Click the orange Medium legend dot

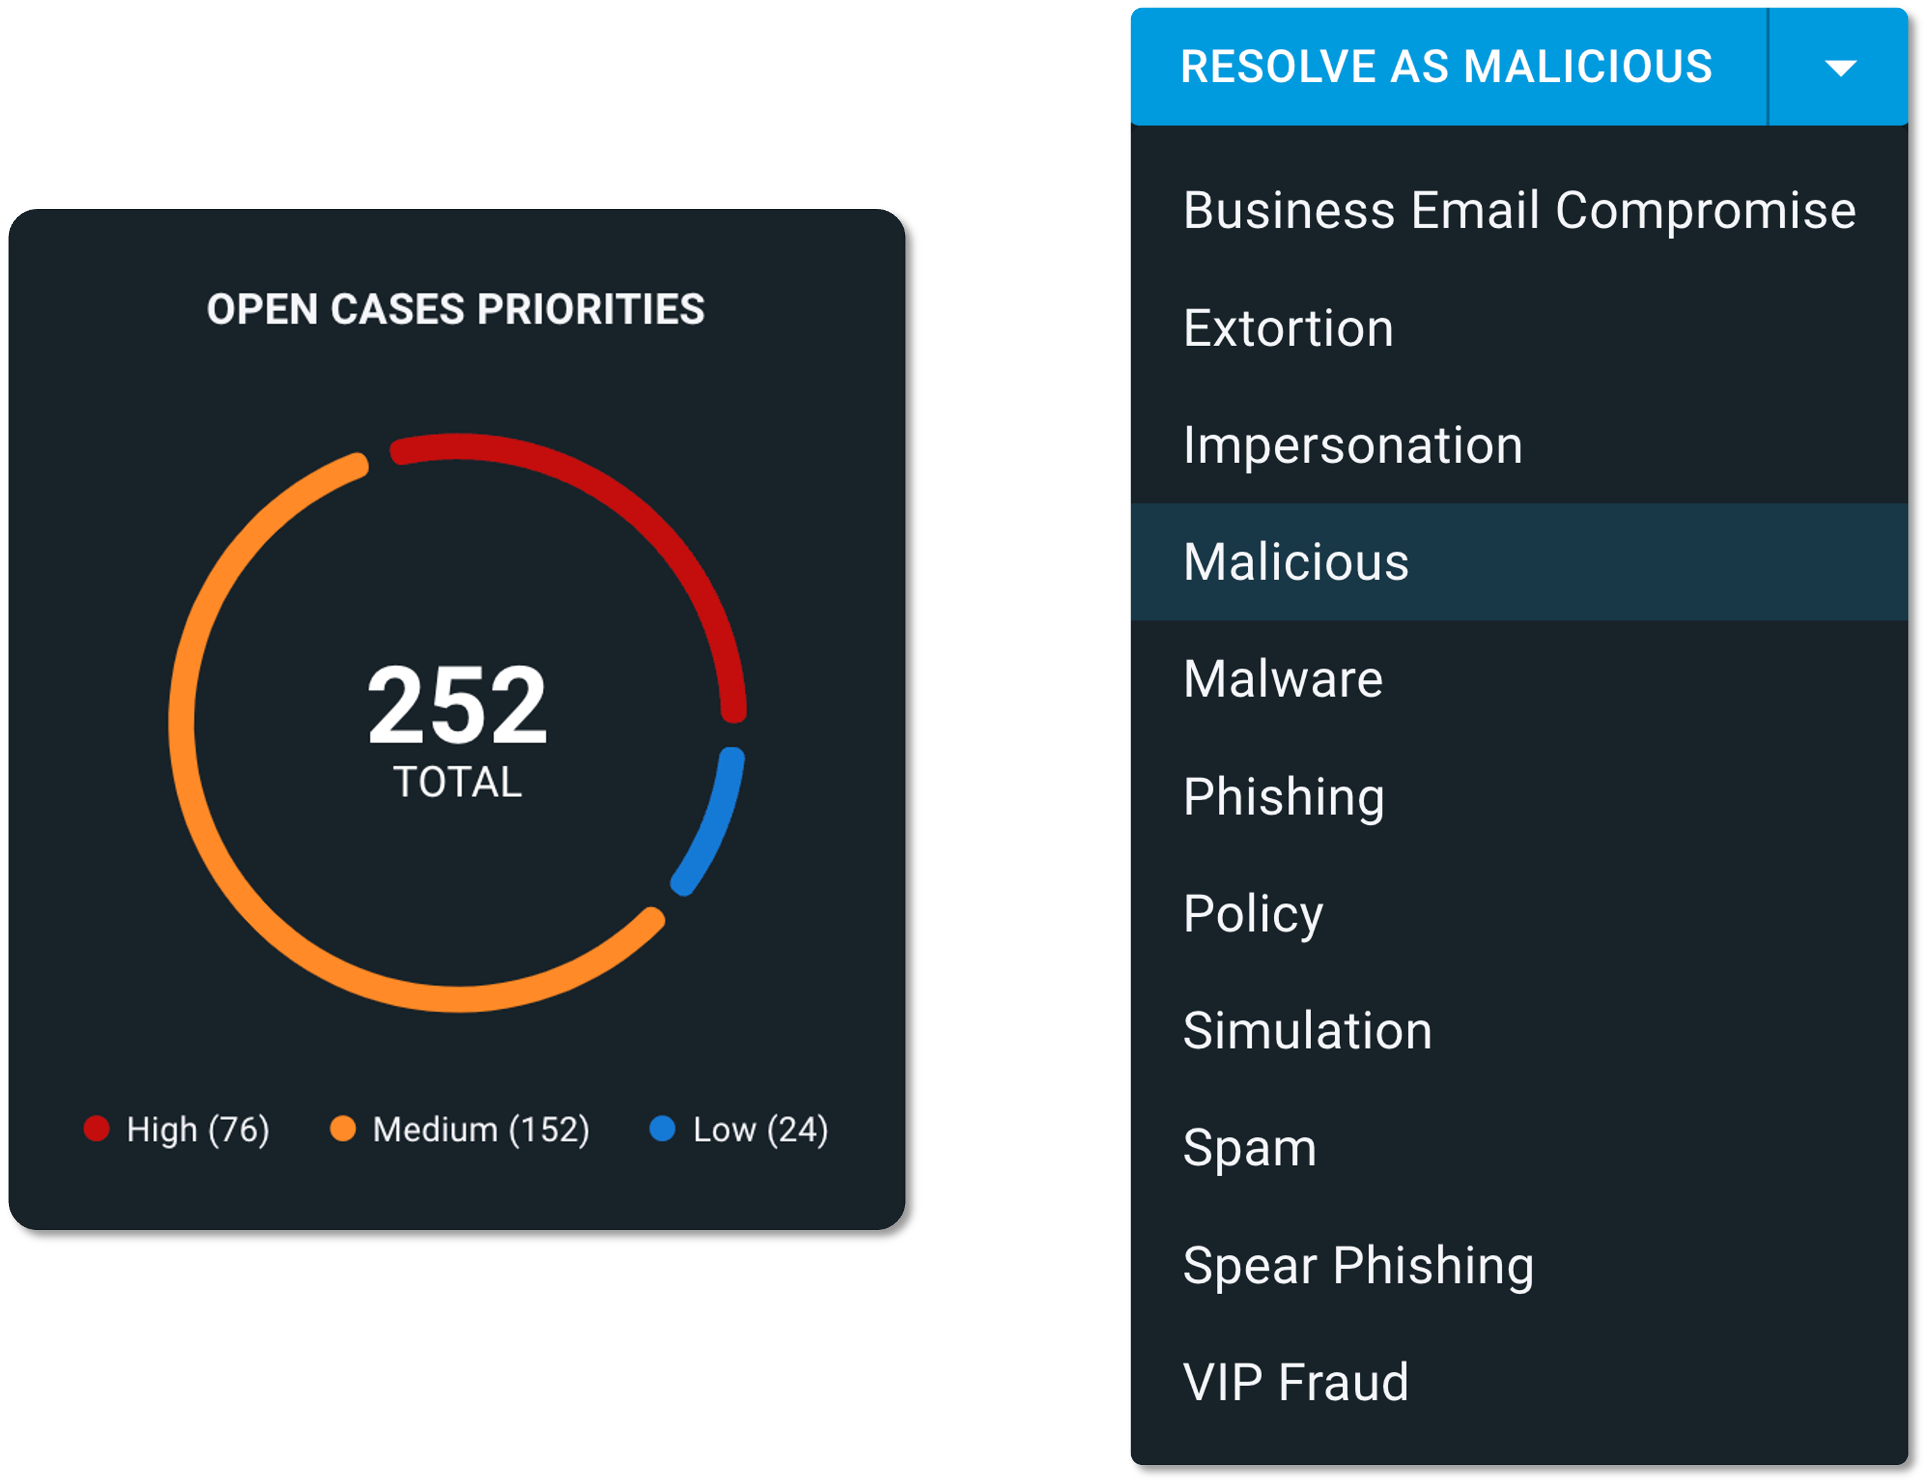342,1128
